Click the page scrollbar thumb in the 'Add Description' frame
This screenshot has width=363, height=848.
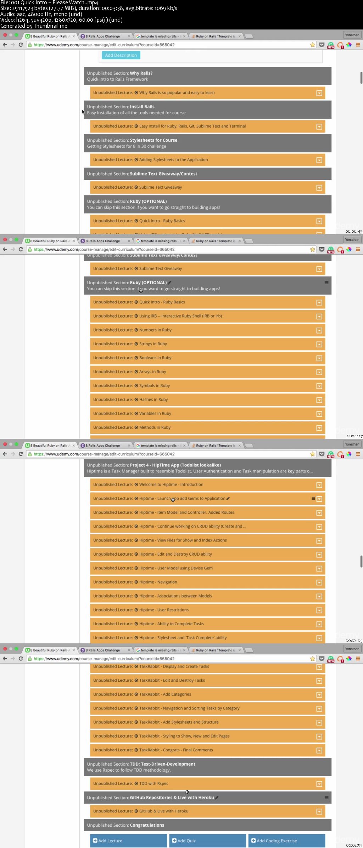point(361,78)
